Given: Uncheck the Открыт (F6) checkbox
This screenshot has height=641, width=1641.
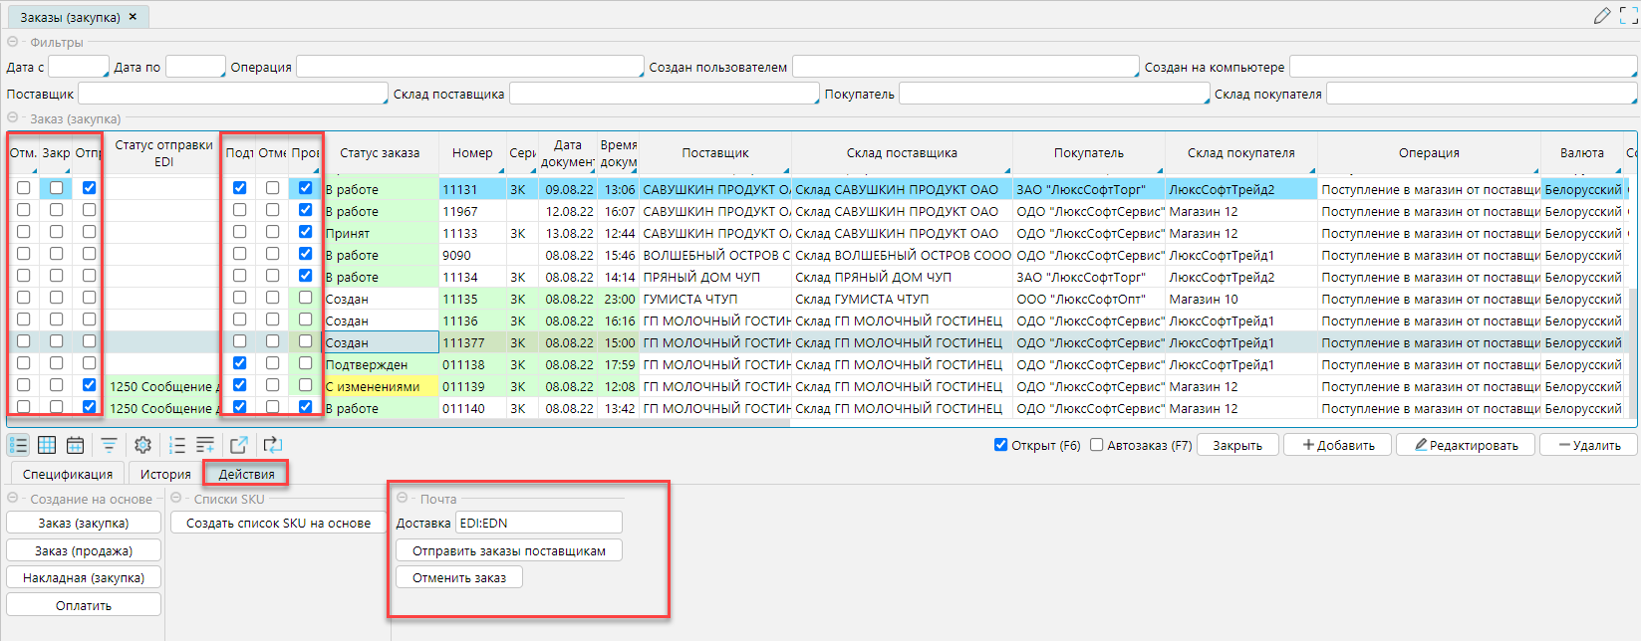Looking at the screenshot, I should (x=1000, y=445).
